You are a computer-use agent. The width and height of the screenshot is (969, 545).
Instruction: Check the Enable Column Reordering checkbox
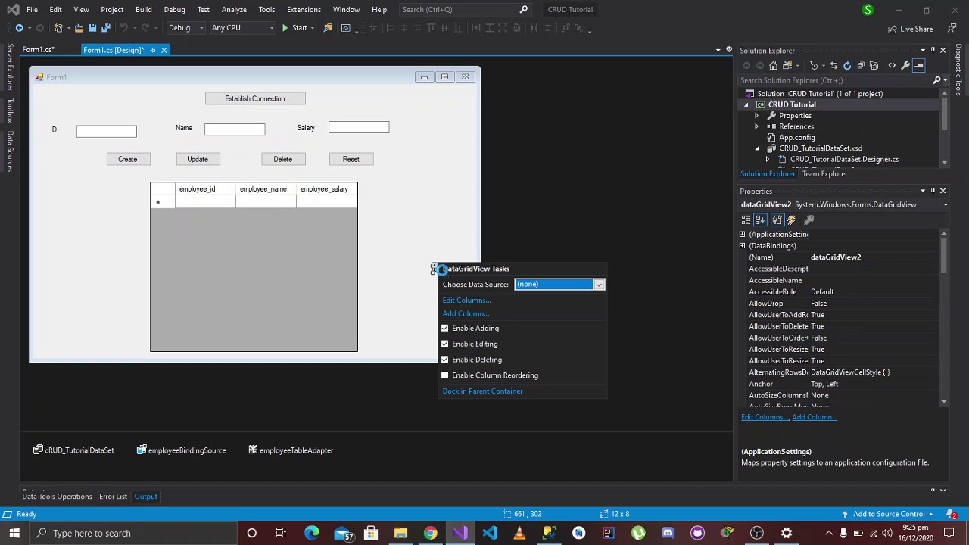(445, 375)
